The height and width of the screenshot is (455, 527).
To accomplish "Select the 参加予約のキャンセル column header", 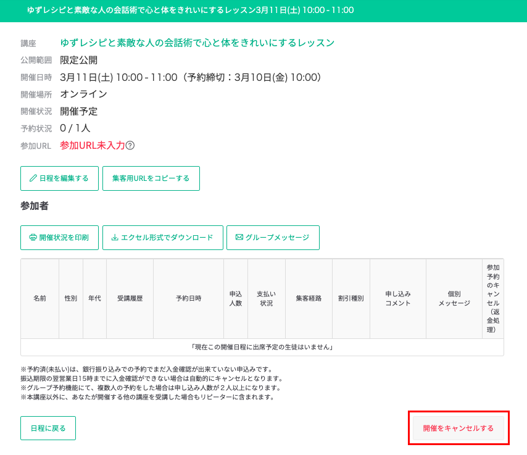I will tap(493, 298).
